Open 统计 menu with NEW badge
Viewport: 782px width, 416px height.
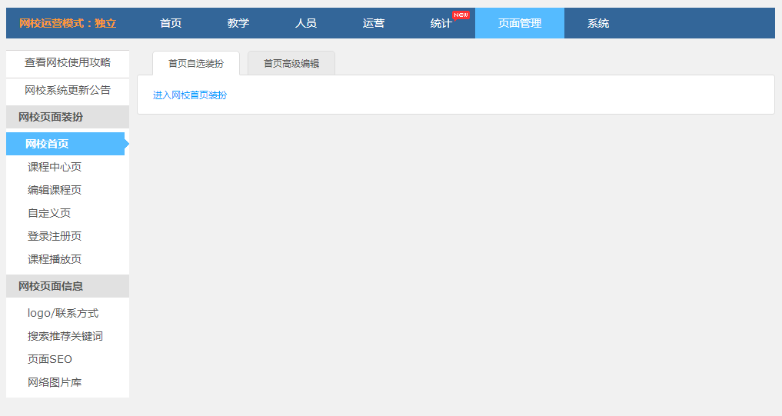click(441, 23)
